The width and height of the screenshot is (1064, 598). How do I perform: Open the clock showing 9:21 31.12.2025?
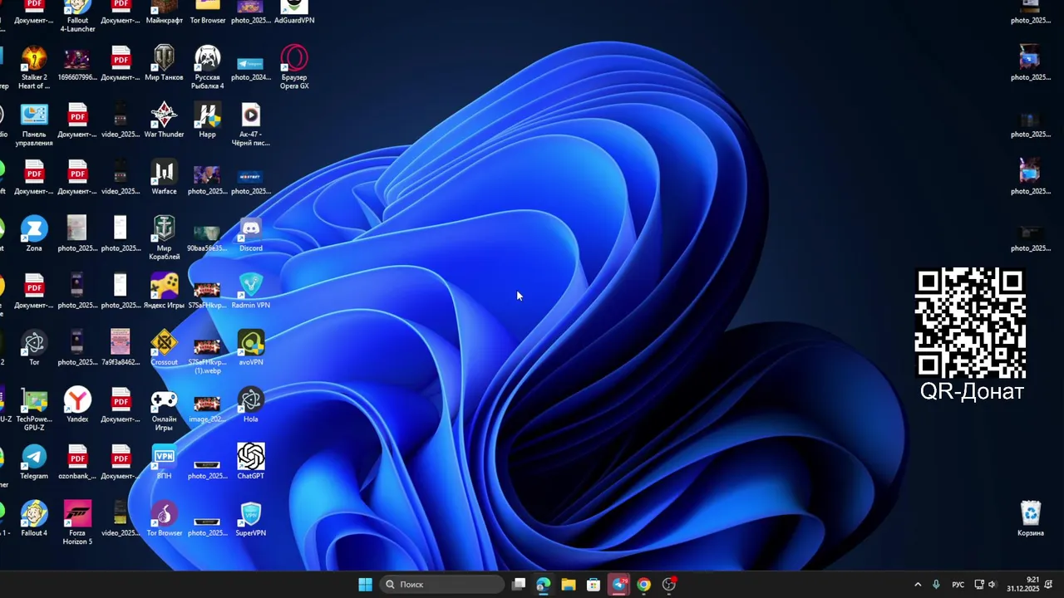pos(1023,585)
